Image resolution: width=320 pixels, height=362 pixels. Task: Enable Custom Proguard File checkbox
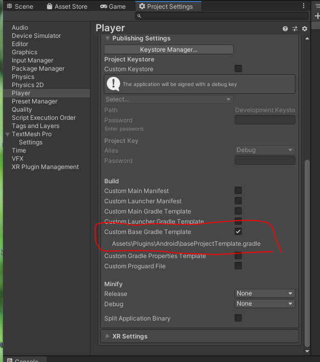pos(238,266)
